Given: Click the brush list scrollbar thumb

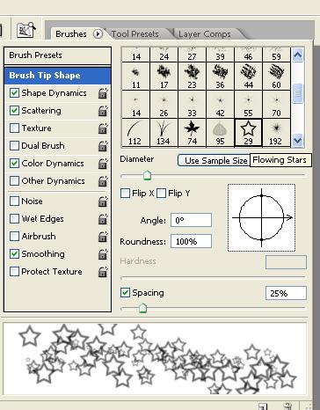Looking at the screenshot, I should (x=298, y=93).
